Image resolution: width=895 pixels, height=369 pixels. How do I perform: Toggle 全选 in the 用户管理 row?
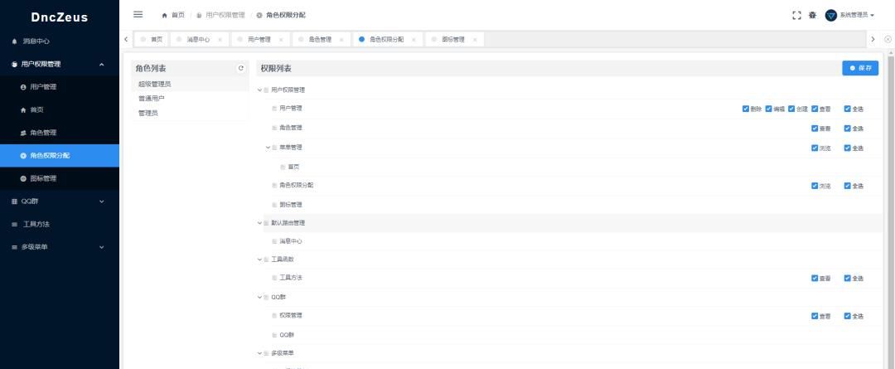coord(847,109)
